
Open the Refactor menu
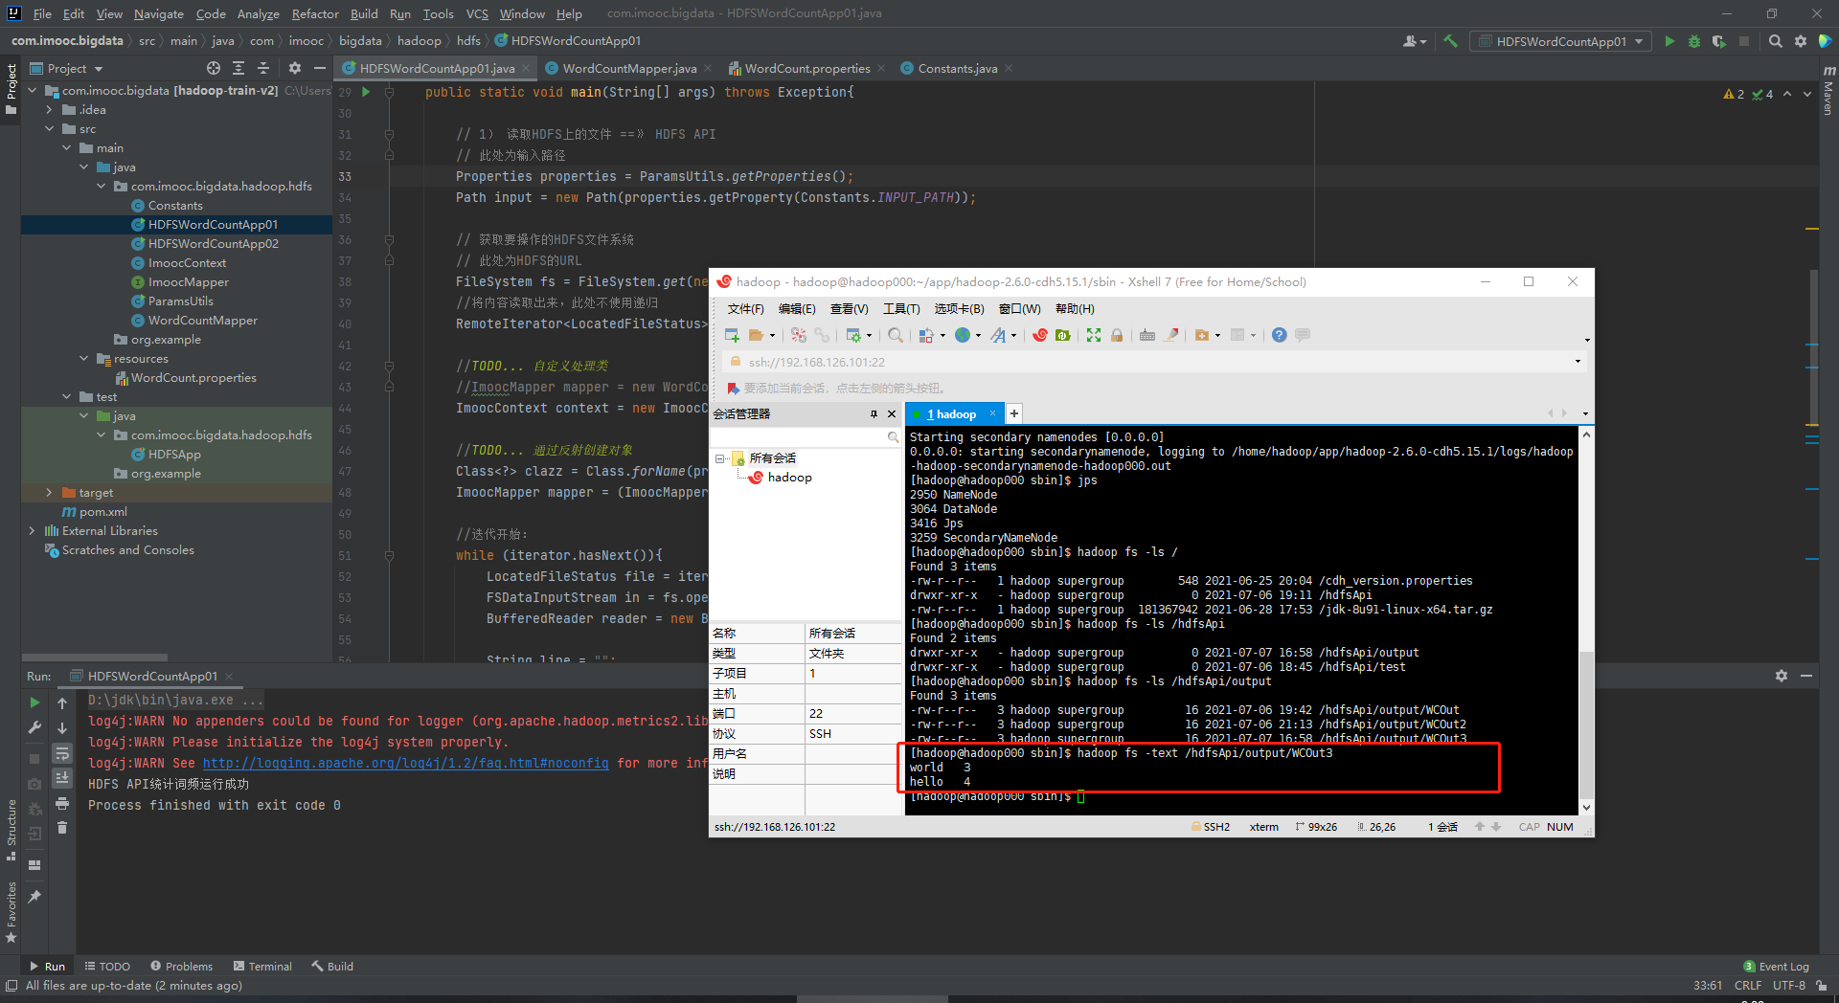315,13
